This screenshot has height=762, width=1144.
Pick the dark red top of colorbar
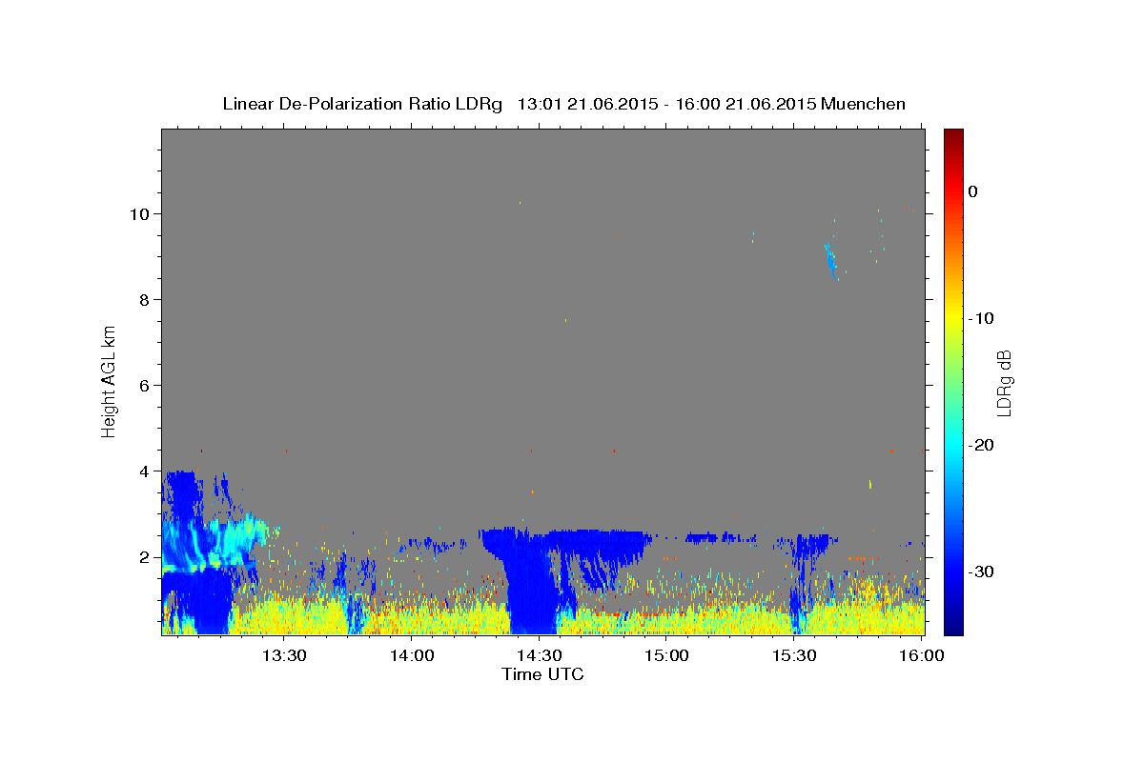pyautogui.click(x=953, y=135)
